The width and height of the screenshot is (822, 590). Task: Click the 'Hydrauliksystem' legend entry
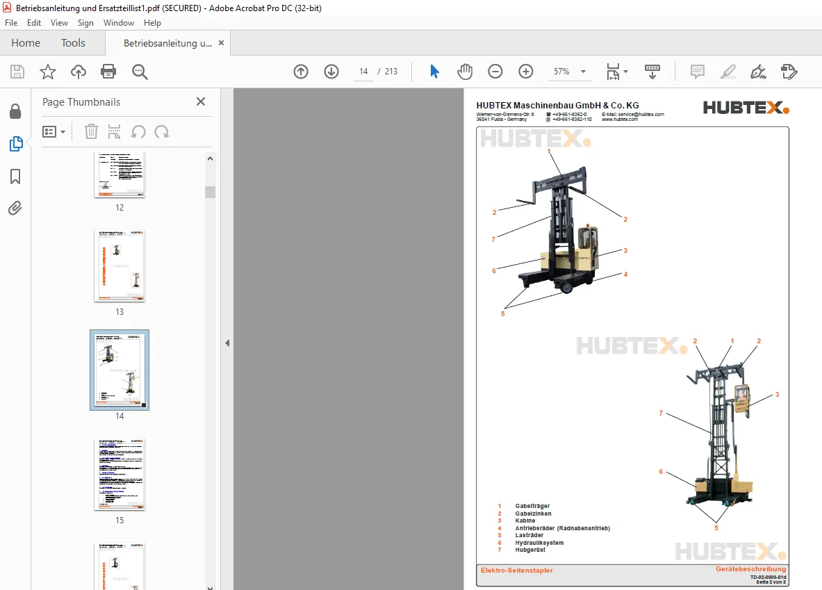(539, 543)
